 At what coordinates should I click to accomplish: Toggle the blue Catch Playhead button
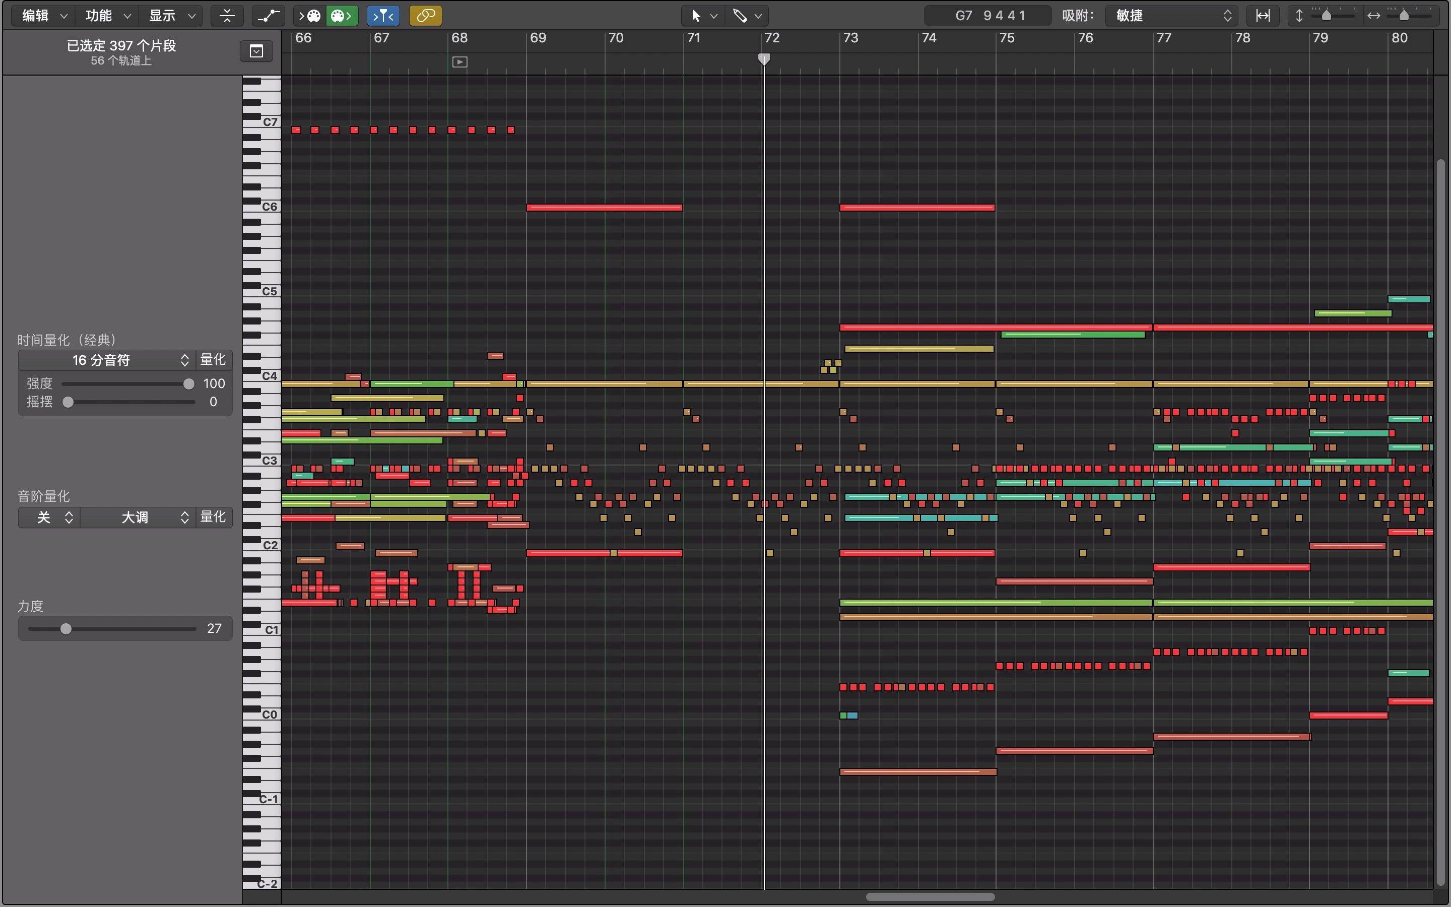click(x=383, y=16)
